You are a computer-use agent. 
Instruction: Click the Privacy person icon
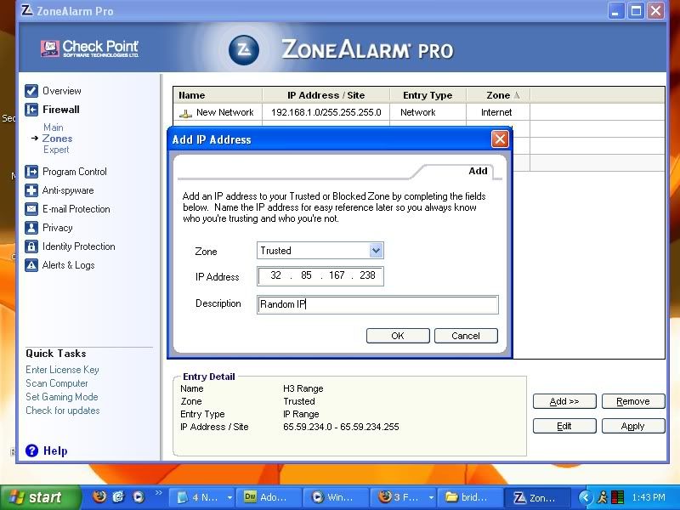click(31, 228)
